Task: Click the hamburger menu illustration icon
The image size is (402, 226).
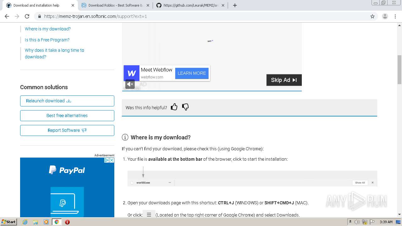Action: pyautogui.click(x=149, y=215)
